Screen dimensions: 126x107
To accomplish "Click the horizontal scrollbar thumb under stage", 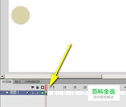I will [53, 76].
